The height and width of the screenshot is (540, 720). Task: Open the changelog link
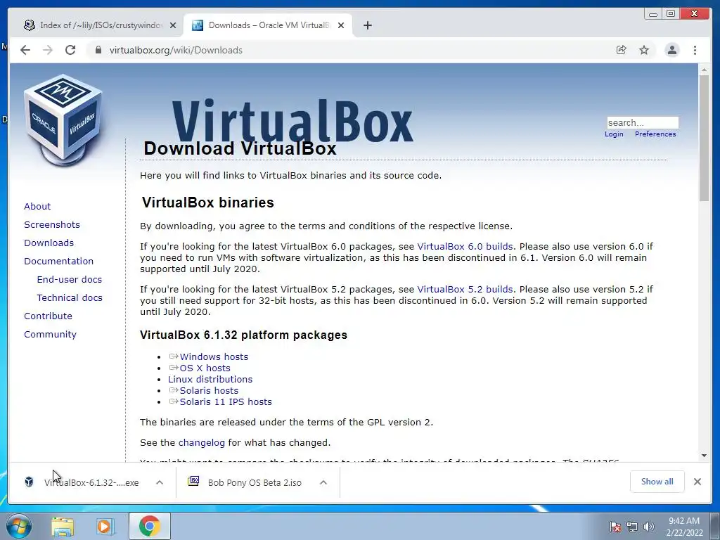pyautogui.click(x=202, y=443)
